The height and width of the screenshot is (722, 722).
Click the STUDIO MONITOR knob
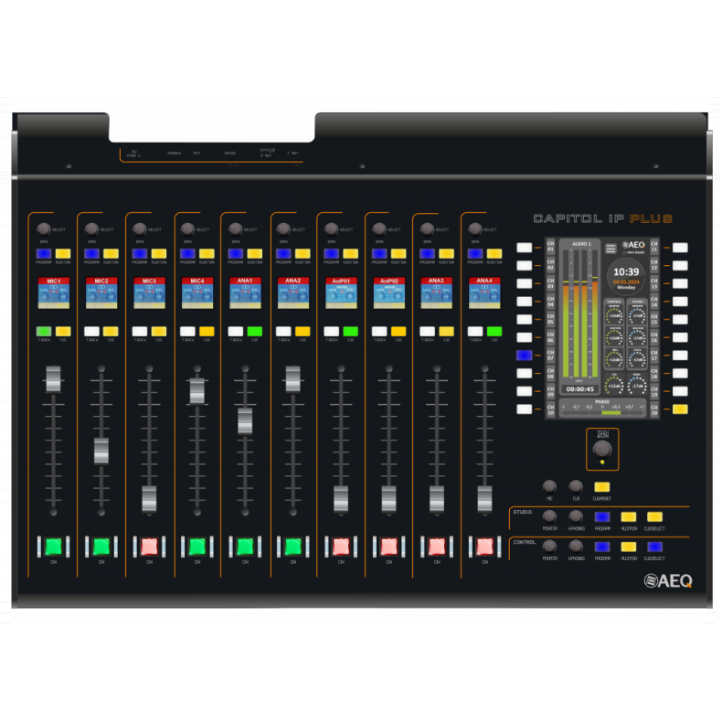click(x=549, y=516)
